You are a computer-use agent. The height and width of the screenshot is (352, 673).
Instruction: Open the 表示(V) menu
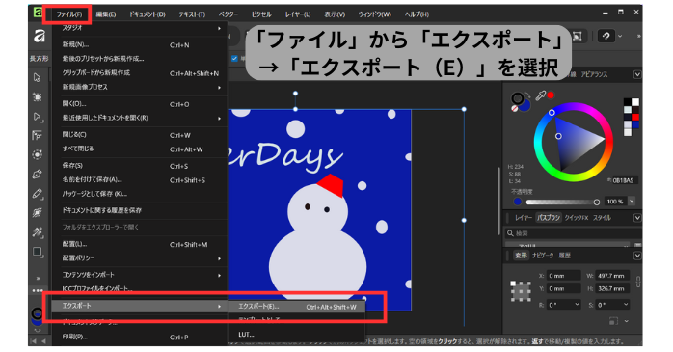[335, 14]
